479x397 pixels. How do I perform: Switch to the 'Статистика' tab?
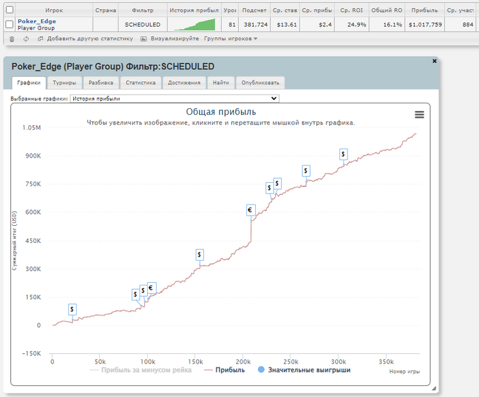(x=140, y=83)
